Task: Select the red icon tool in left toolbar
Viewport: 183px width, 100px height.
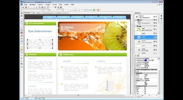Action: (x=22, y=33)
